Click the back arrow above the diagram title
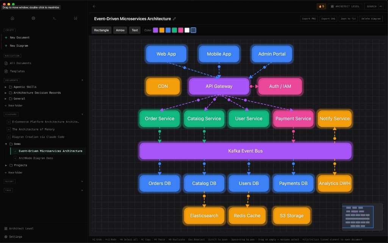The height and width of the screenshot is (243, 388). [94, 6]
